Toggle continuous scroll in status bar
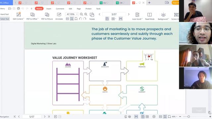 click(x=136, y=117)
